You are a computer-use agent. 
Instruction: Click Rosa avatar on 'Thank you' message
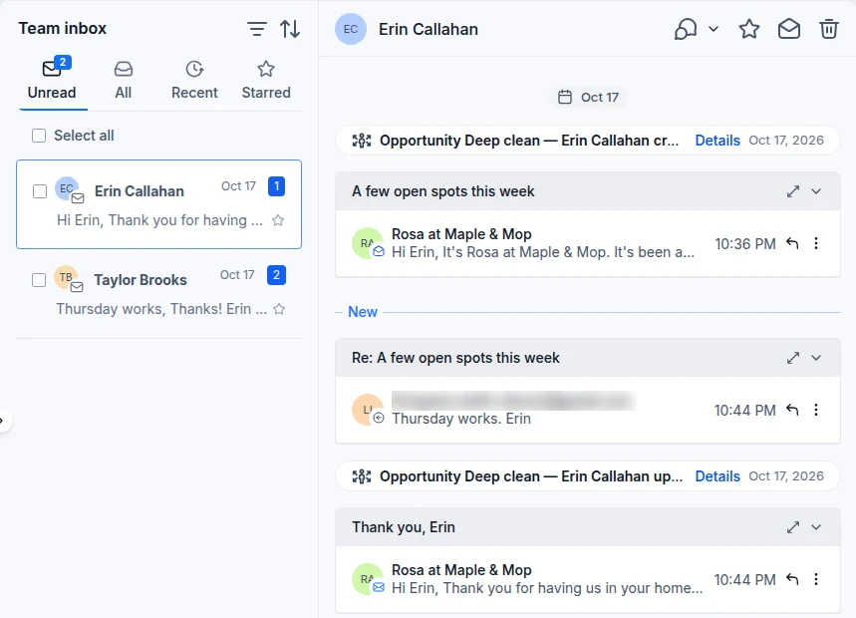(x=368, y=579)
